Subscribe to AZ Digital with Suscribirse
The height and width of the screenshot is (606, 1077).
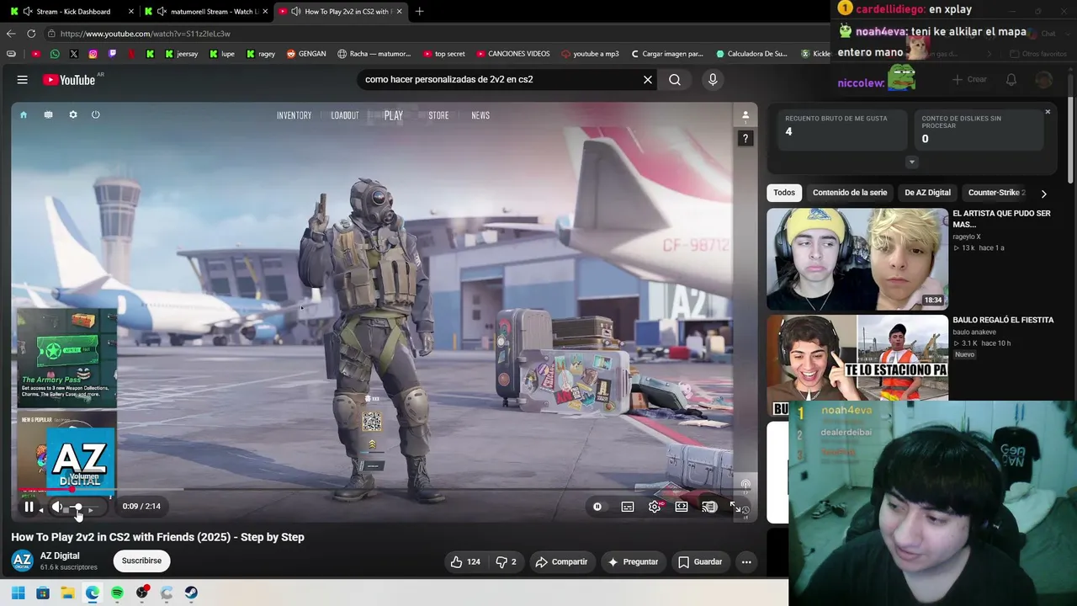click(141, 561)
